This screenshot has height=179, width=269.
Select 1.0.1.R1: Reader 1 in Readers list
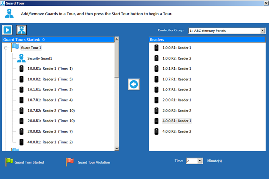coord(177,69)
